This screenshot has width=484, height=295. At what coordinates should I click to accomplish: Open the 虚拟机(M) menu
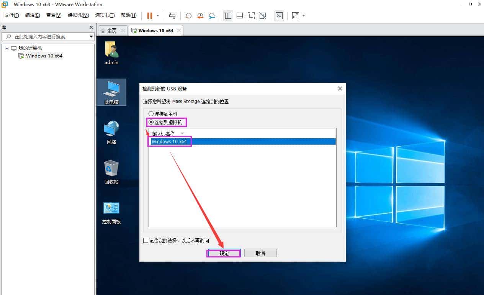(78, 15)
